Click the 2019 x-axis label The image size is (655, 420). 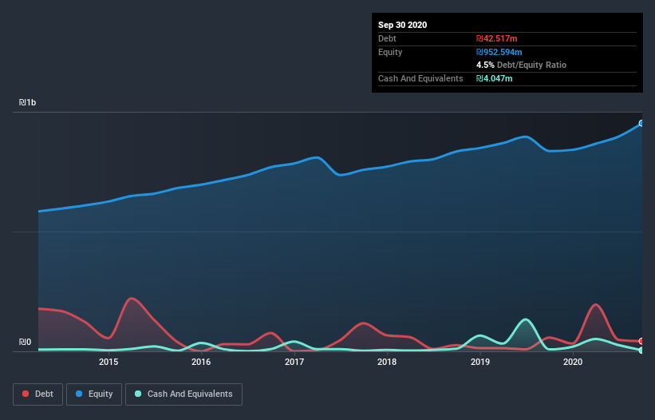(480, 362)
